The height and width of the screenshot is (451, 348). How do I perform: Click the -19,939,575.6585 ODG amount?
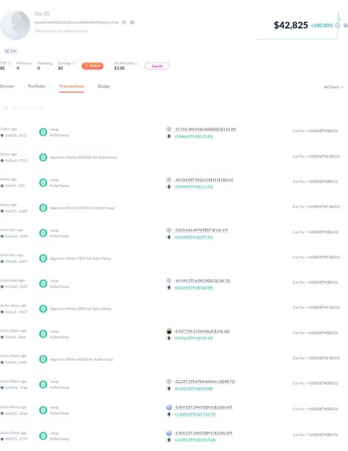coord(202,281)
